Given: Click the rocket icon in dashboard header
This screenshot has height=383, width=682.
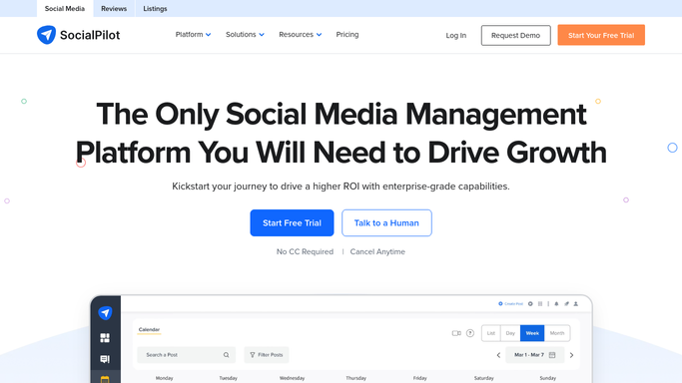Looking at the screenshot, I should [566, 304].
